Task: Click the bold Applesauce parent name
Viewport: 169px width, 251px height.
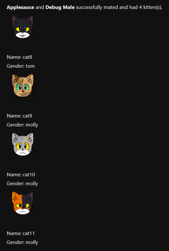Action: [x=20, y=7]
